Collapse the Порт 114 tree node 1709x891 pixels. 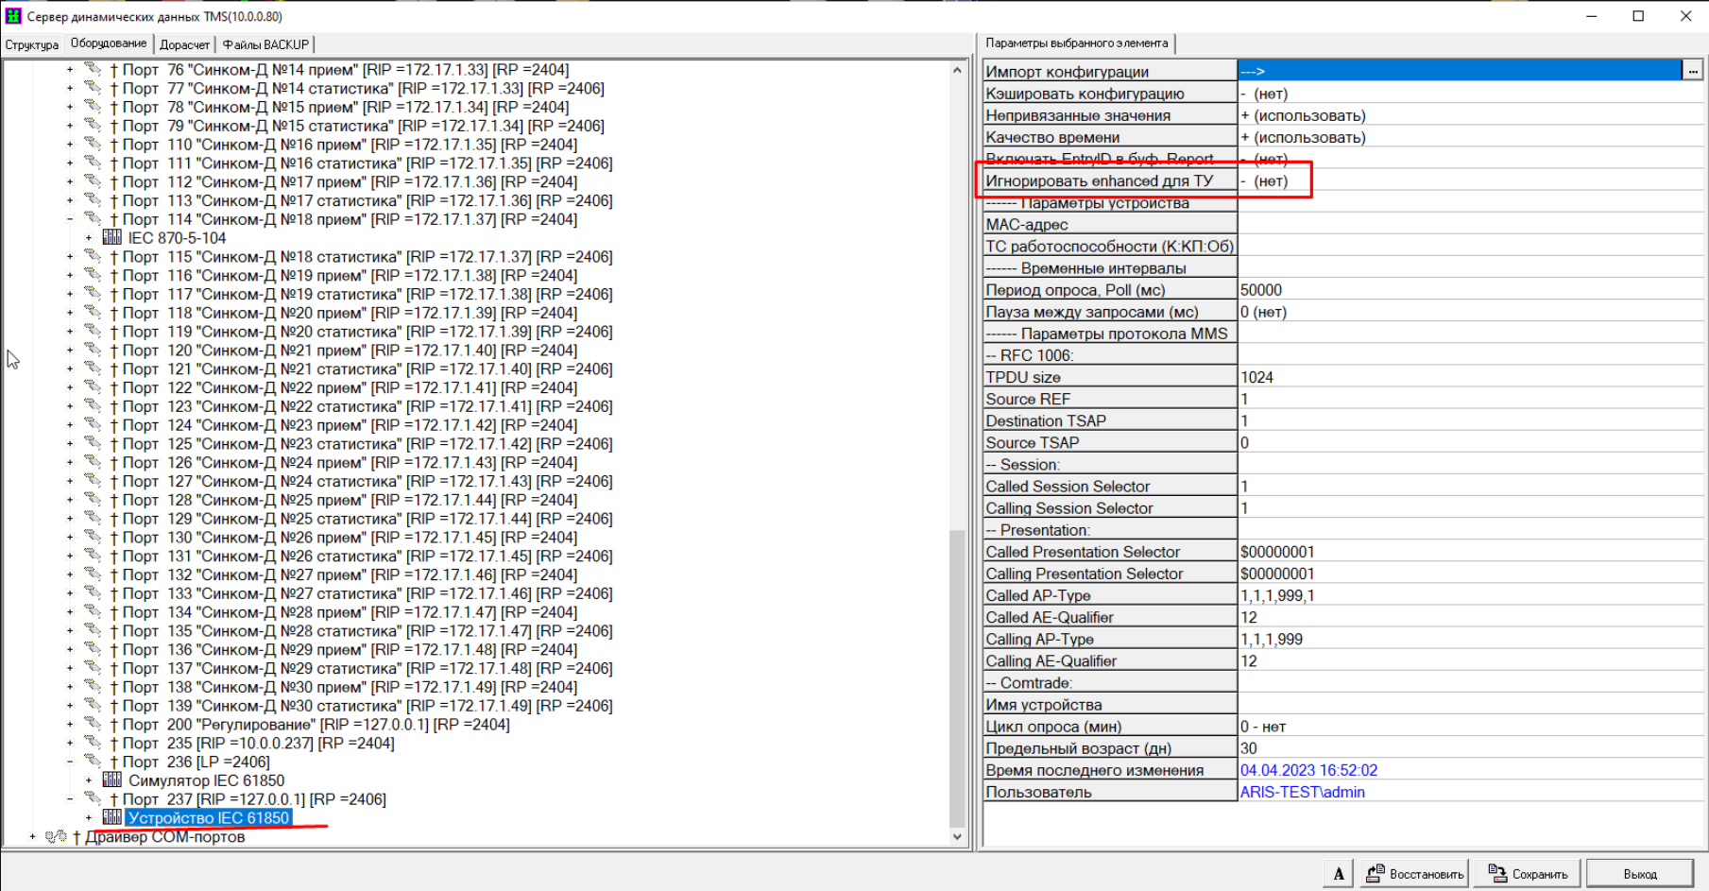click(70, 219)
